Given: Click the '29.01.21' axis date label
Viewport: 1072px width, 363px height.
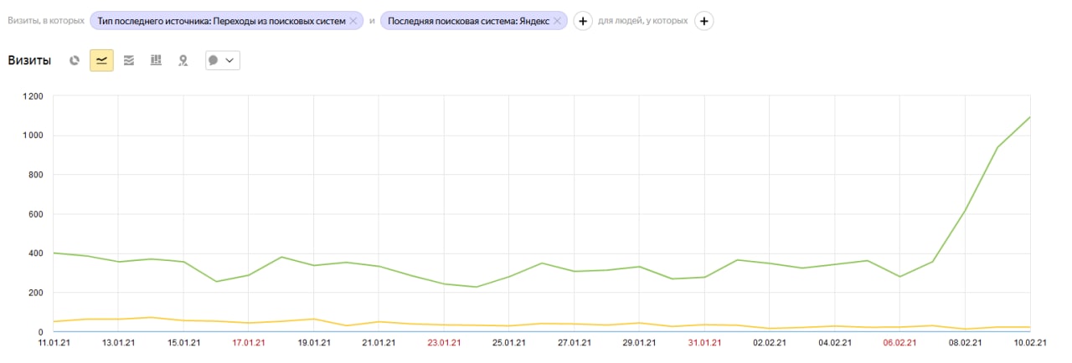Looking at the screenshot, I should [x=639, y=342].
